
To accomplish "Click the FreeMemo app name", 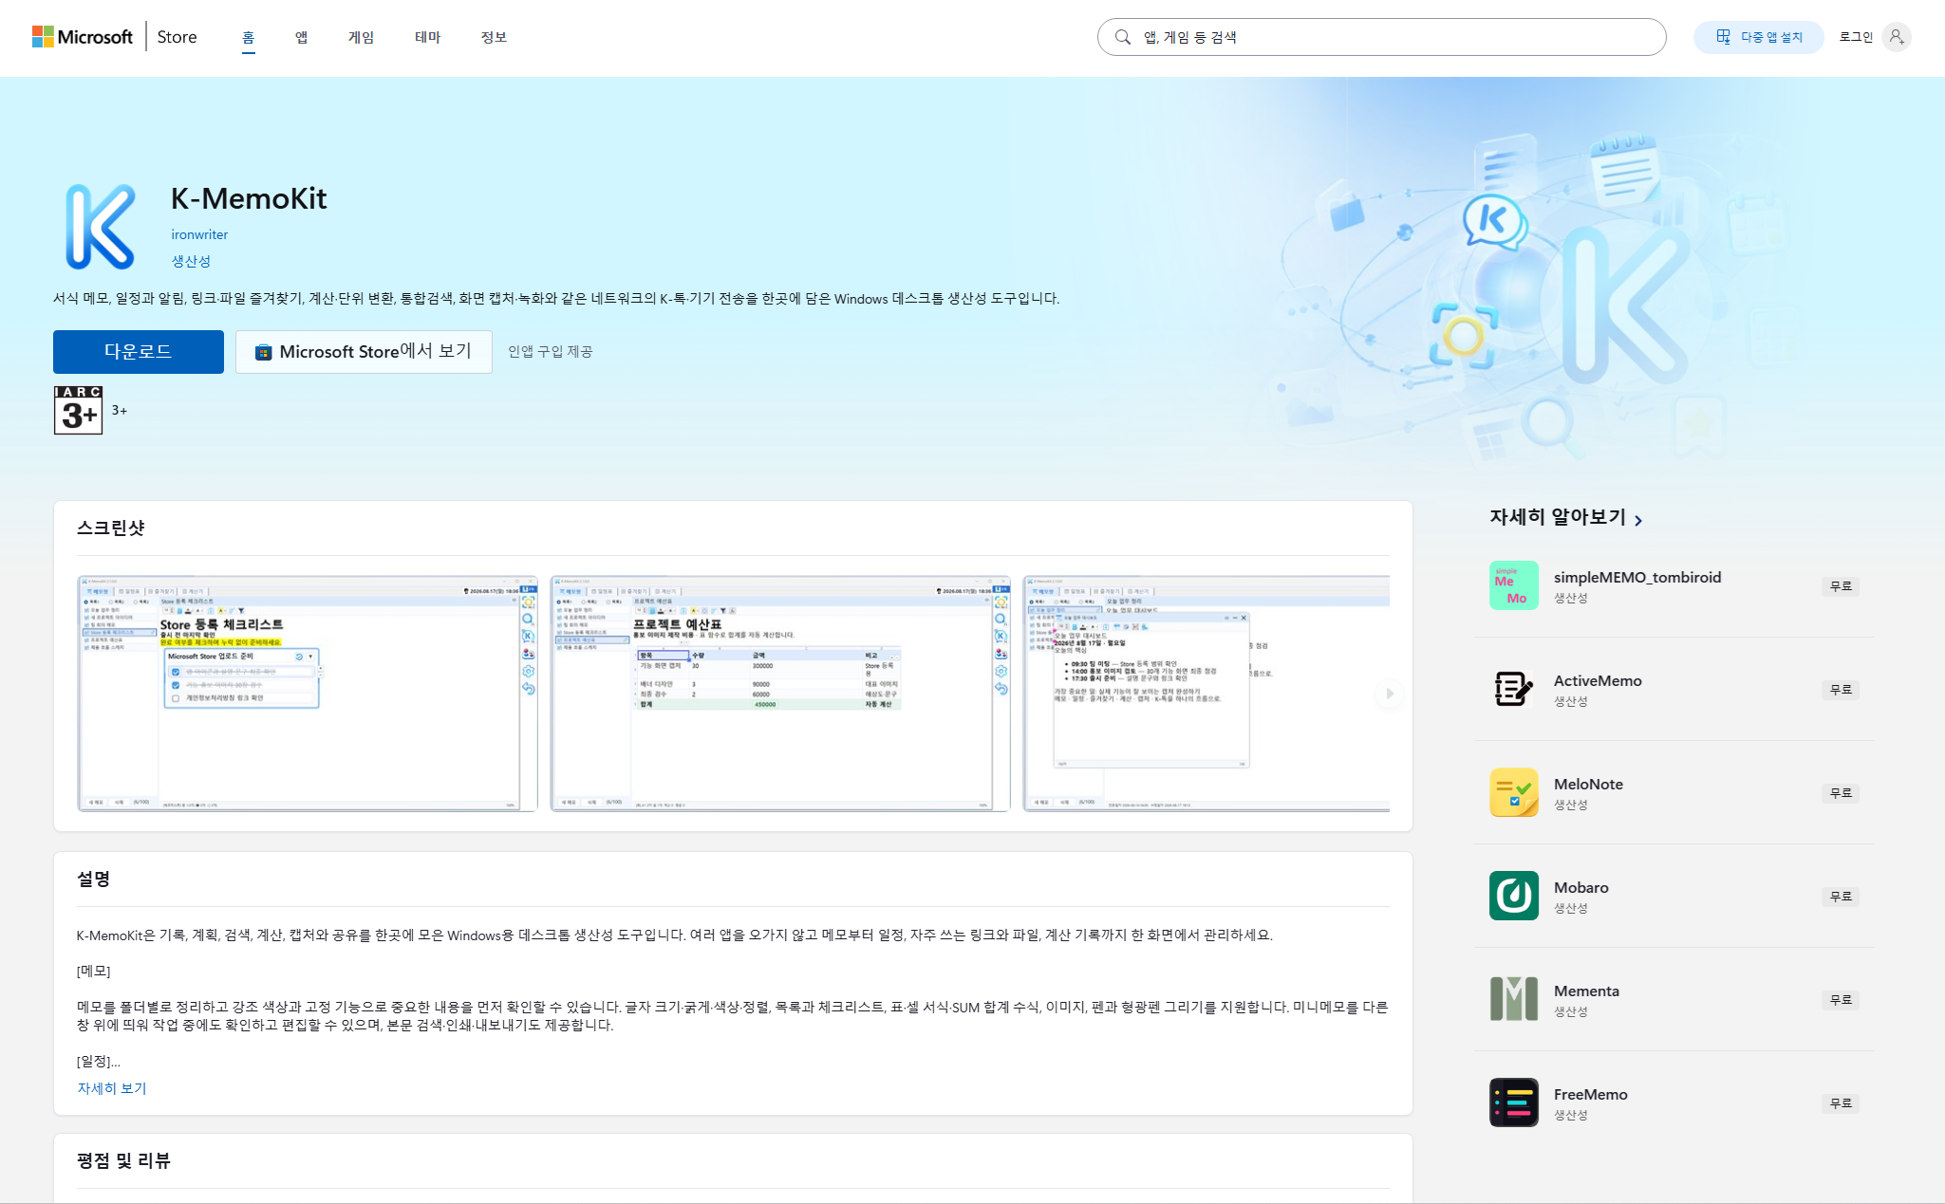I will pos(1591,1094).
